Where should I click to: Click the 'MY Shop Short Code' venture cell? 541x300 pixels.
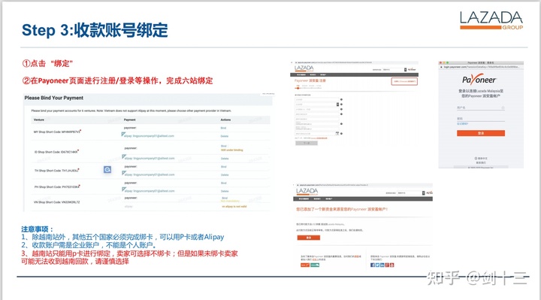point(57,132)
